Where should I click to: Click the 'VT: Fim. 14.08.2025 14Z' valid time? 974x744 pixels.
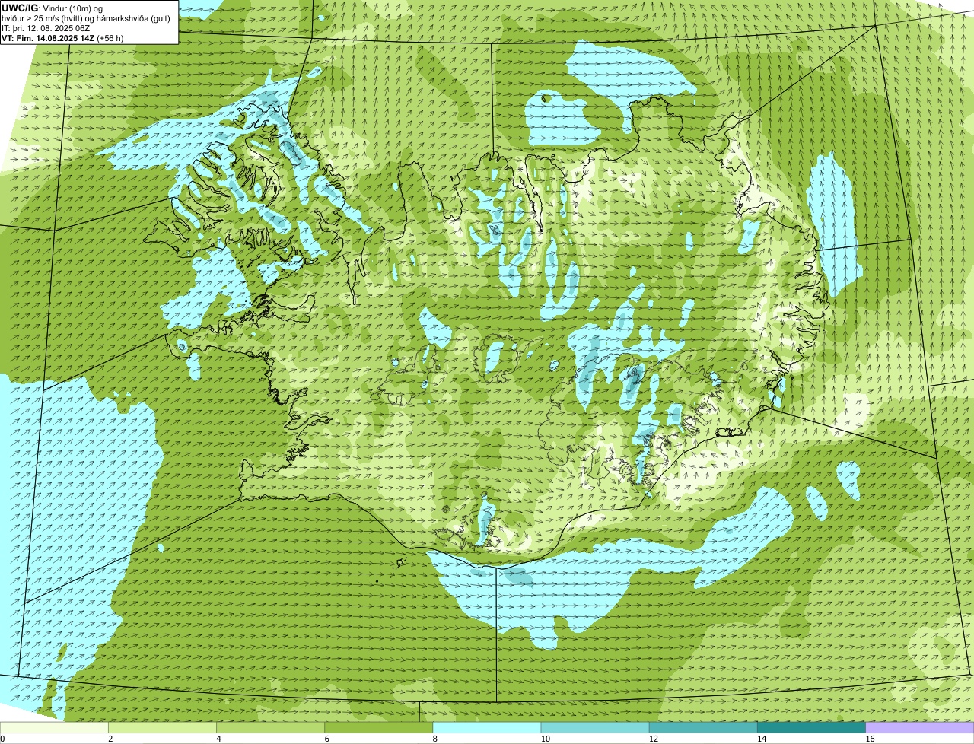[x=49, y=38]
